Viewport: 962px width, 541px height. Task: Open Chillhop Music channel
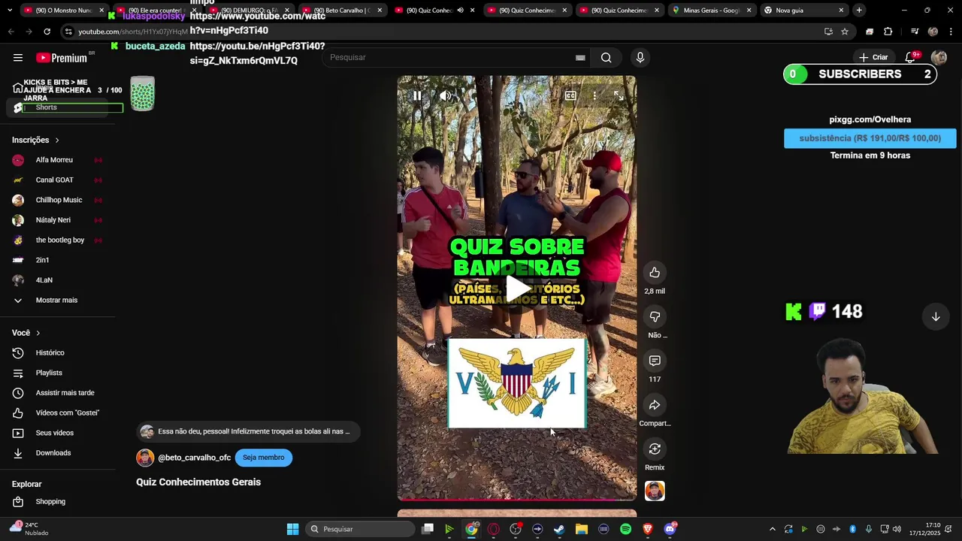(57, 200)
